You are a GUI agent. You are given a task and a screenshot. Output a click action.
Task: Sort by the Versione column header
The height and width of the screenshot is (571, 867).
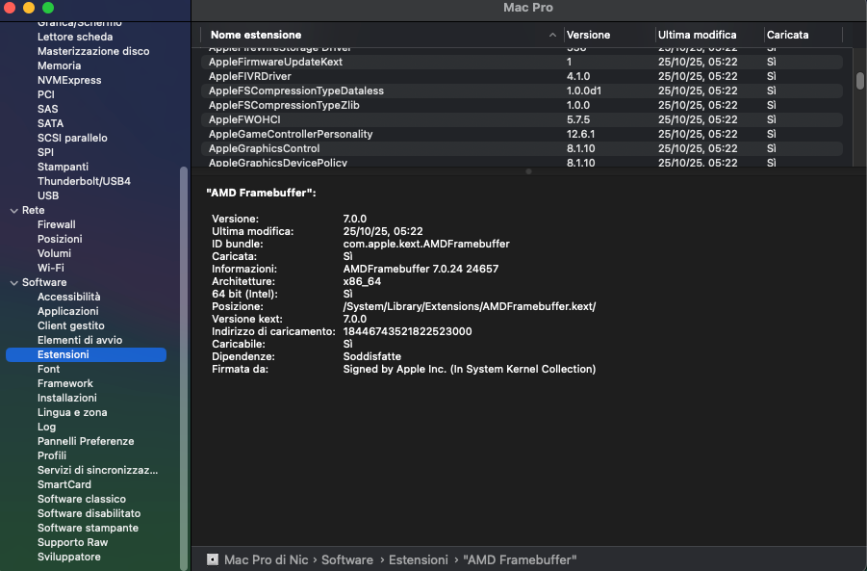[588, 35]
